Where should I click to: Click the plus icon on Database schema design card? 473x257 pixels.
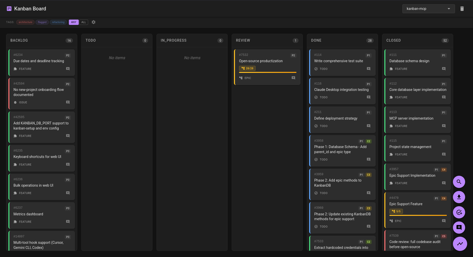coord(444,69)
